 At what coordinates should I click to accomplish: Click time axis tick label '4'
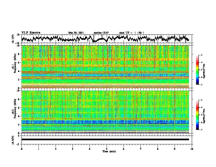tap(90, 149)
